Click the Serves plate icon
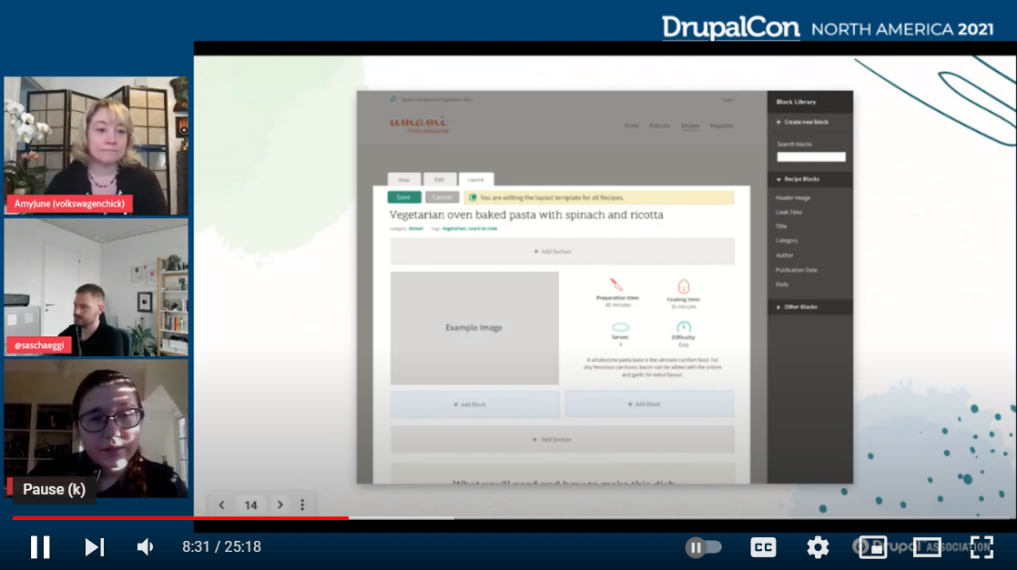 (620, 328)
